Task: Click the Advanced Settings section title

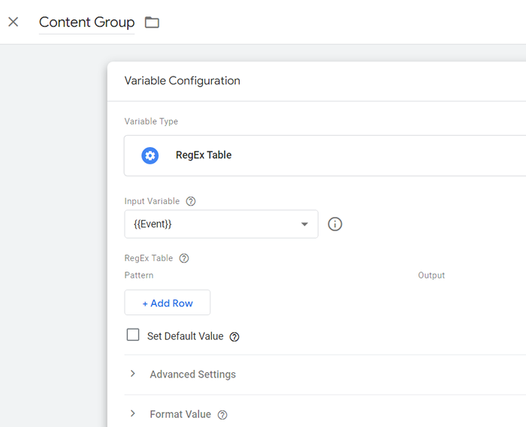Action: [192, 374]
